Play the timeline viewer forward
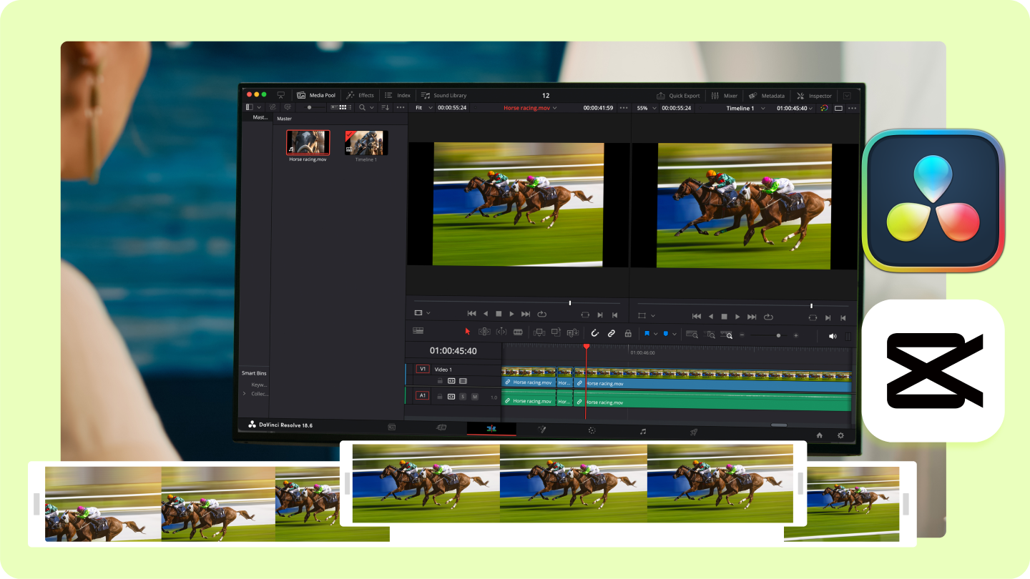This screenshot has height=579, width=1030. pyautogui.click(x=737, y=317)
